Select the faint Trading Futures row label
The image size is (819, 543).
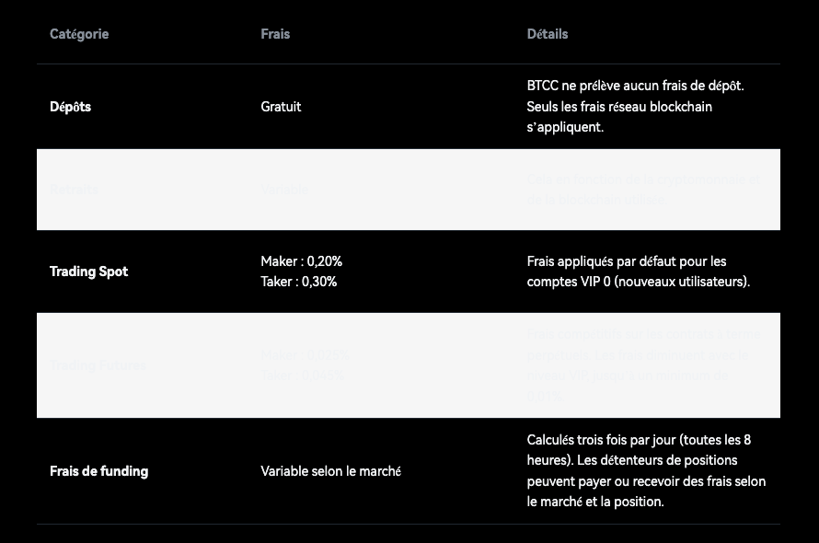(x=98, y=365)
